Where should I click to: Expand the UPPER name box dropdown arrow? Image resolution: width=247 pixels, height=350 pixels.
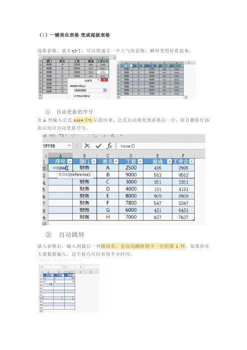(69, 146)
